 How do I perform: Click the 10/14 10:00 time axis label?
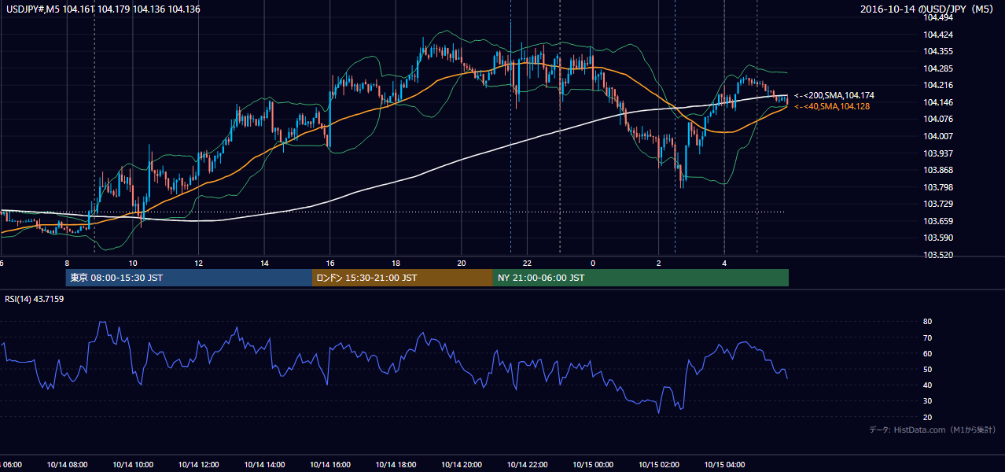[x=133, y=465]
